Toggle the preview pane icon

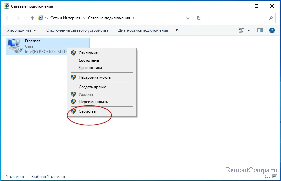click(x=260, y=30)
